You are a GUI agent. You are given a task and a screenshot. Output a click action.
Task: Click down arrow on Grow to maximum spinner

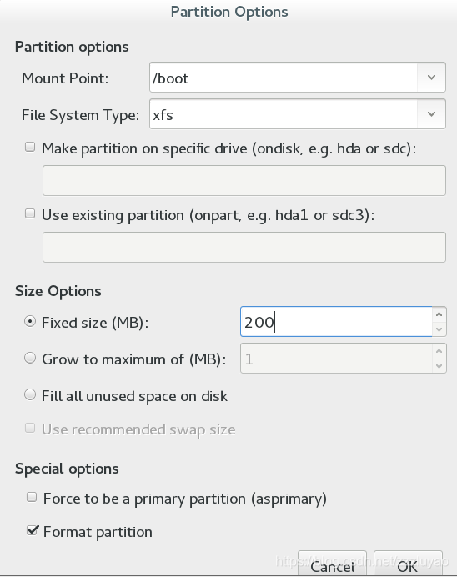coord(439,366)
